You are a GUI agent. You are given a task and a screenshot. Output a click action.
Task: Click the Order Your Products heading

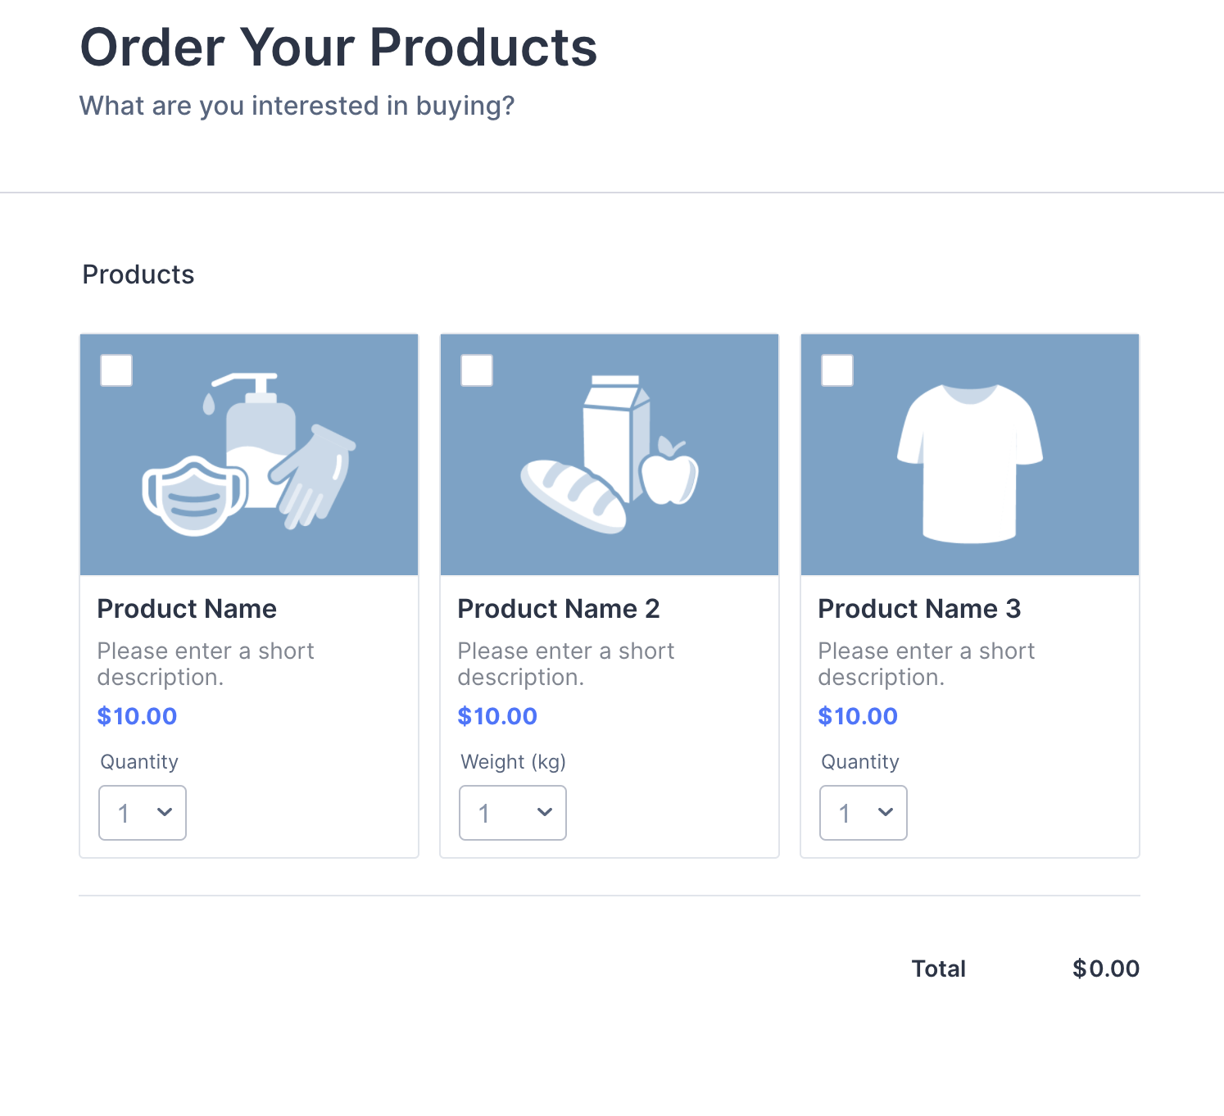tap(338, 48)
